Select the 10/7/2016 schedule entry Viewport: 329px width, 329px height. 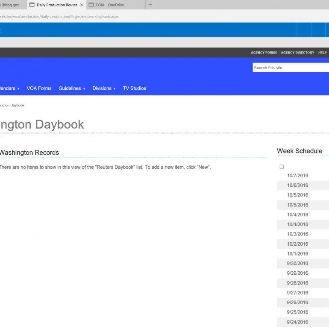(297, 176)
